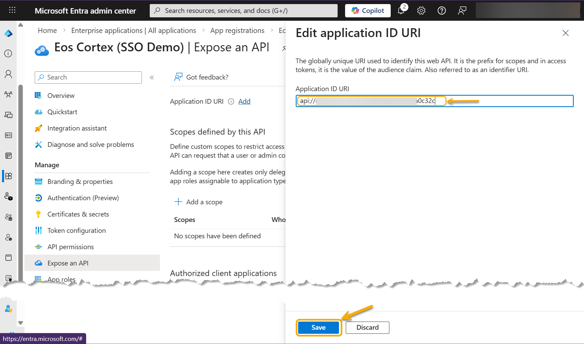584x344 pixels.
Task: Go to App registrations breadcrumb
Action: tap(237, 31)
